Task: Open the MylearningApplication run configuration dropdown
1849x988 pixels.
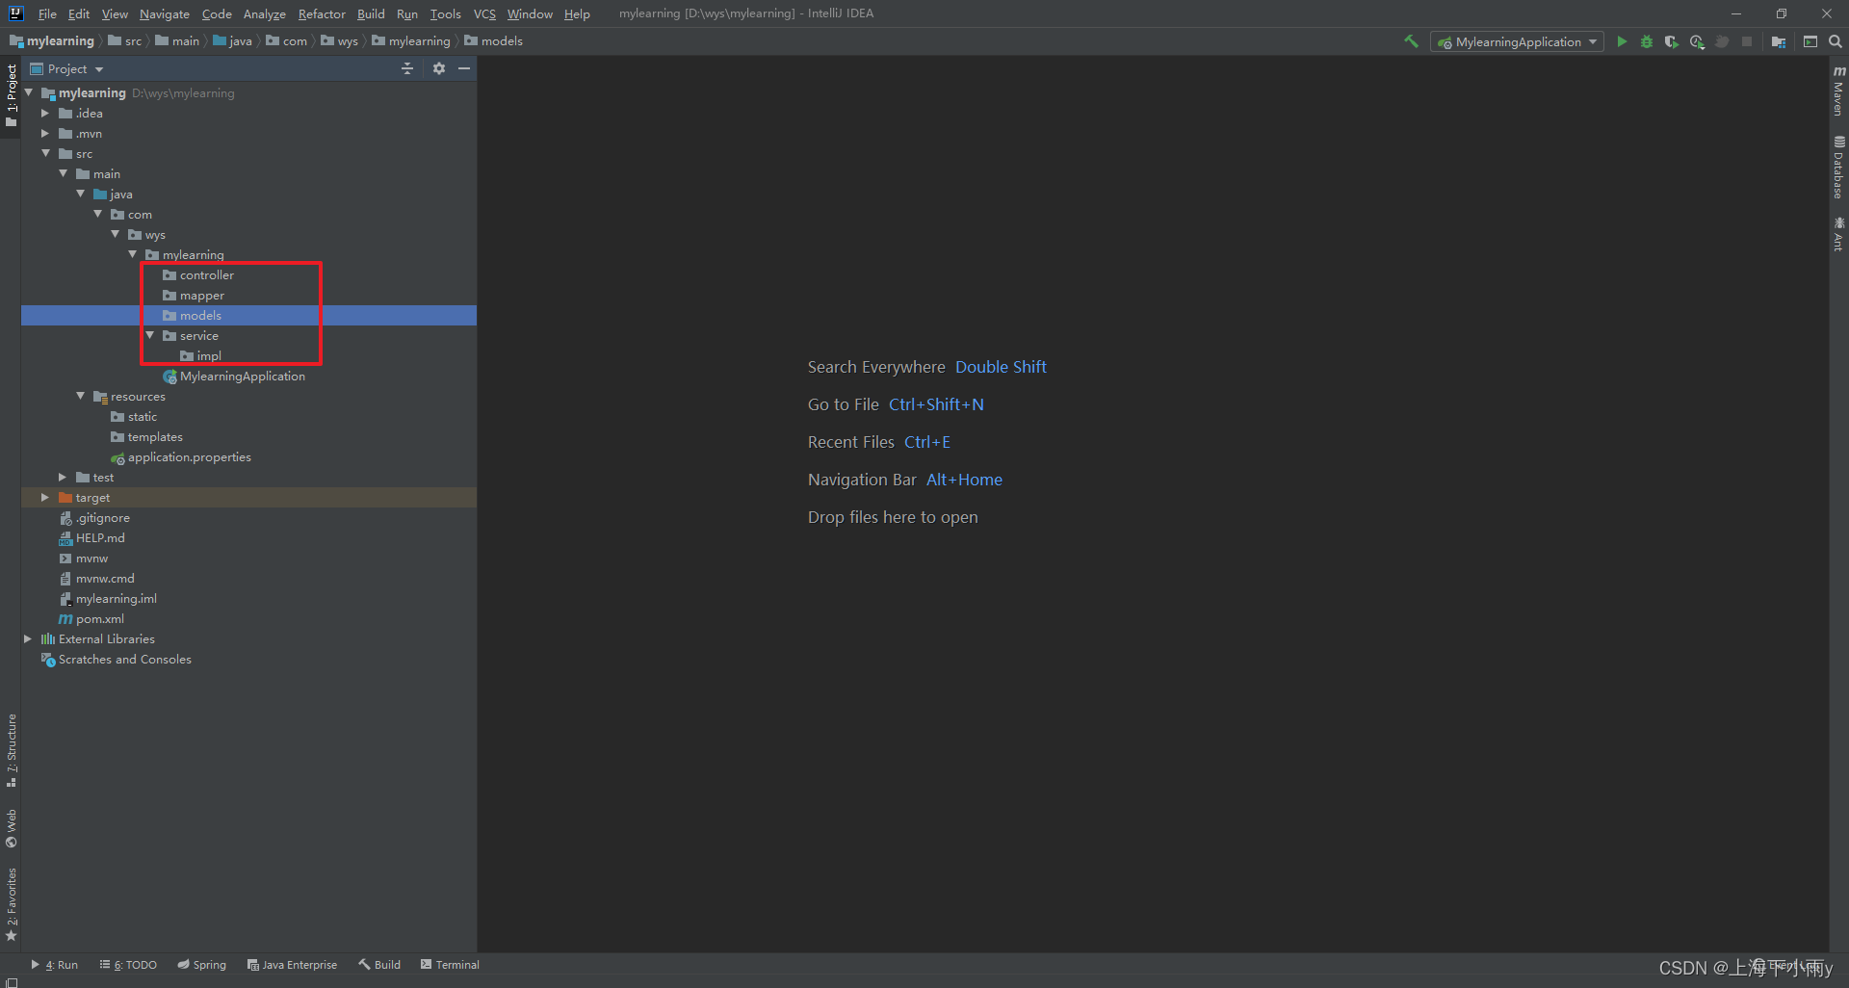Action: (x=1517, y=41)
